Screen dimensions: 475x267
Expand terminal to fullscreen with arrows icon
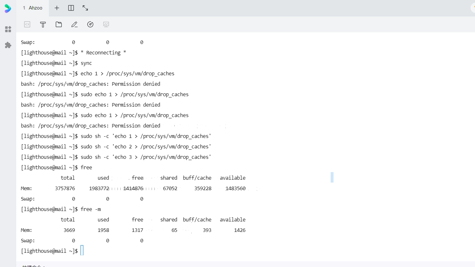click(85, 8)
